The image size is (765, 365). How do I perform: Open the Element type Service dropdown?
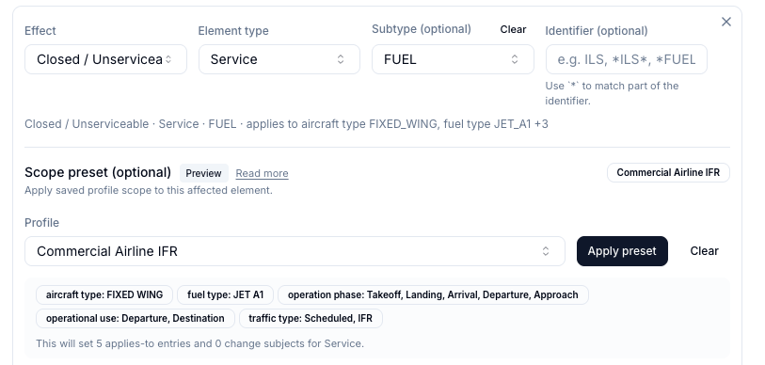[279, 59]
